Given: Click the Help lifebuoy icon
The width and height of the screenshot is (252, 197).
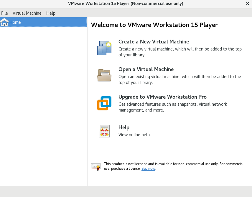Looking at the screenshot, I should pos(104,131).
